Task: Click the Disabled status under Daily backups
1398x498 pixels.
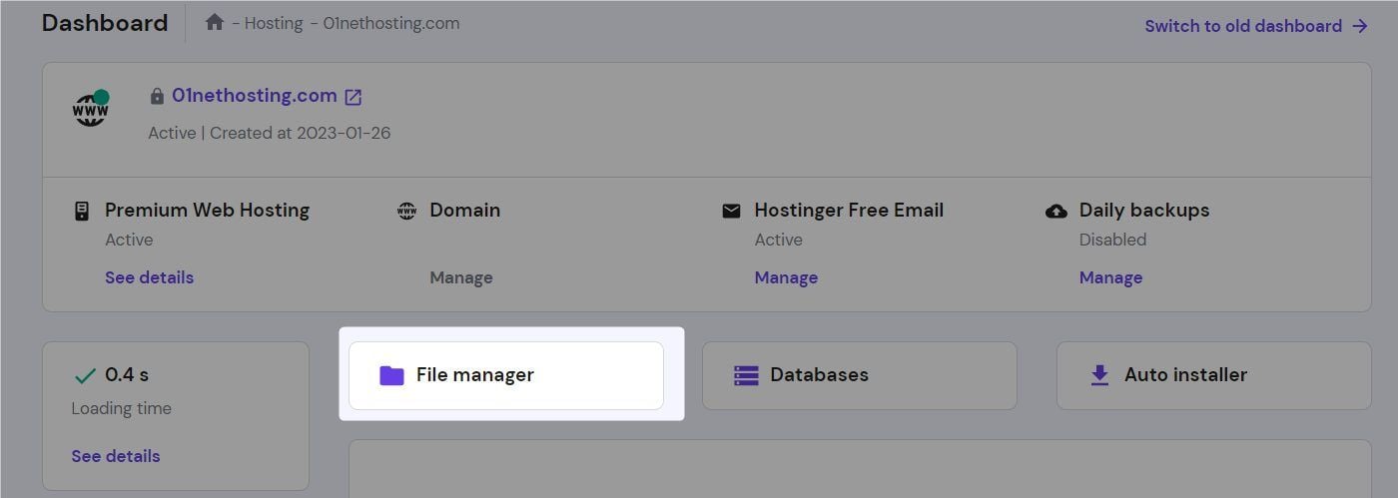Action: (x=1112, y=240)
